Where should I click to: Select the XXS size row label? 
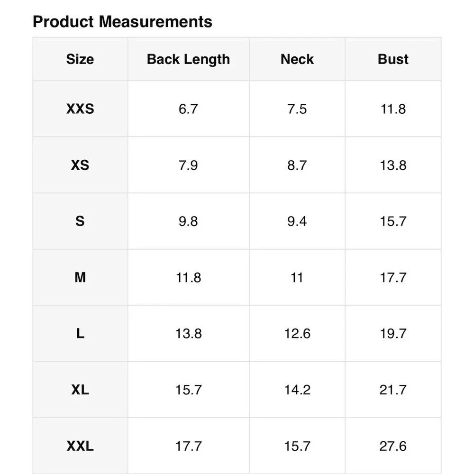tap(80, 109)
